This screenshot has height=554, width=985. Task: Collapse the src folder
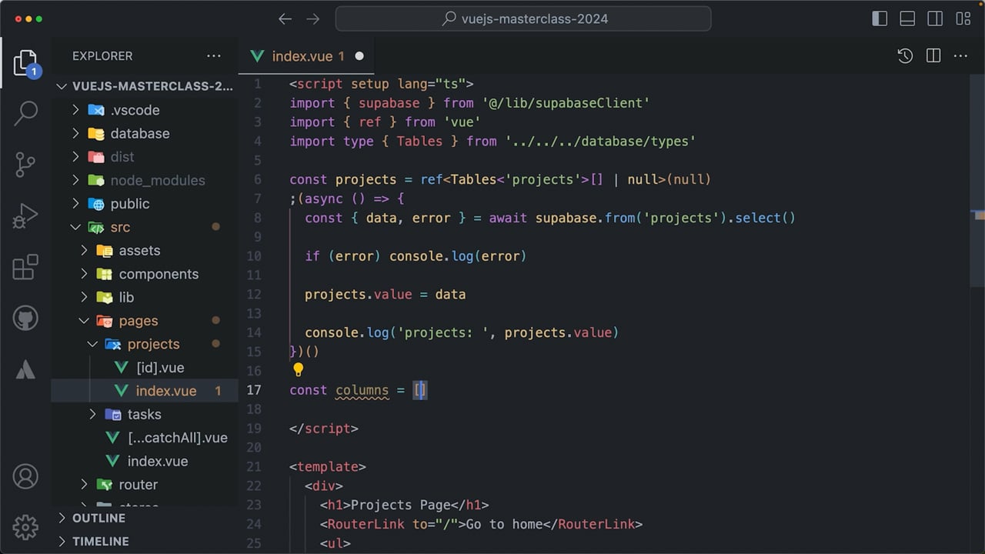145,227
